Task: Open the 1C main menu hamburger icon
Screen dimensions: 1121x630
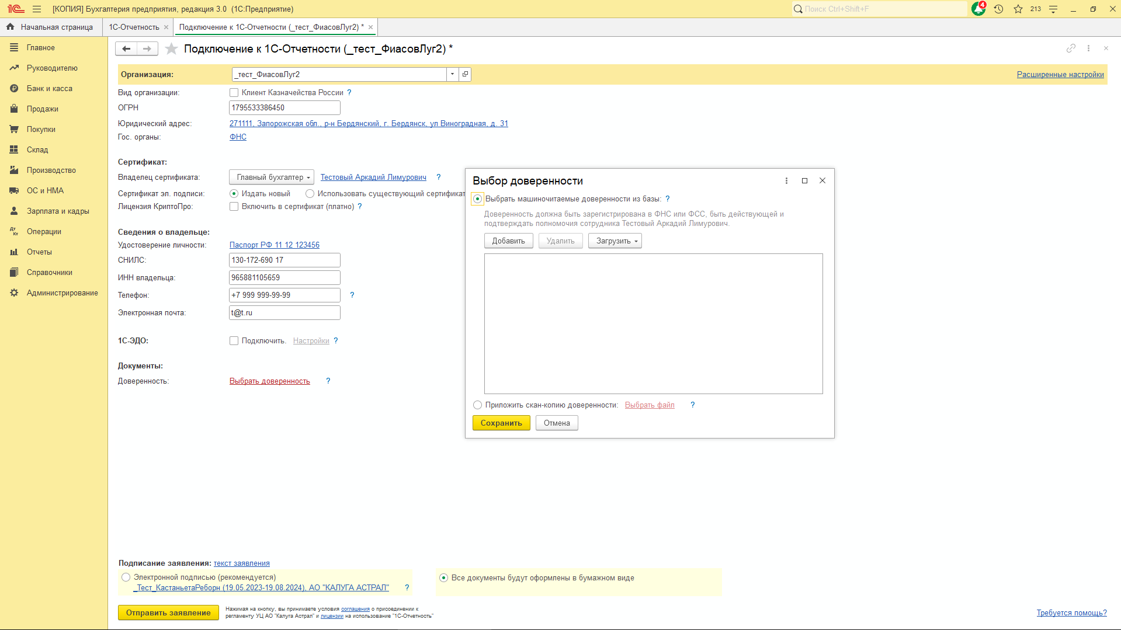Action: 37,9
